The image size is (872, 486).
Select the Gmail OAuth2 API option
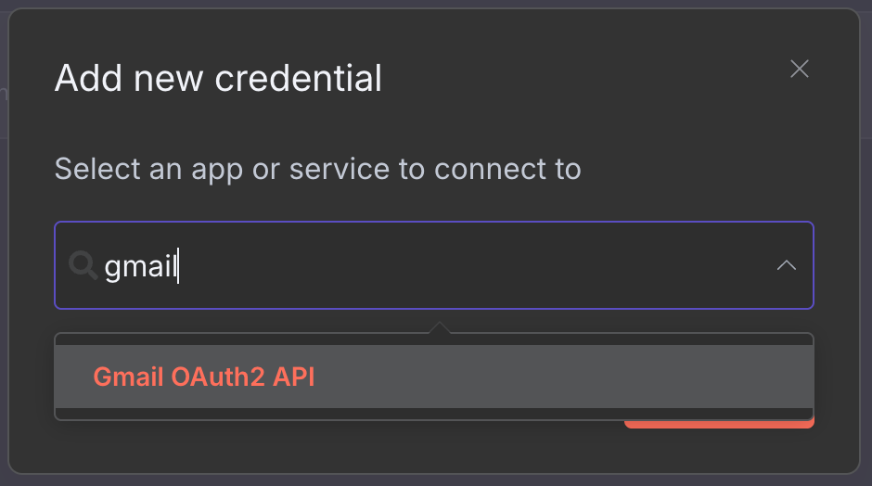(434, 377)
